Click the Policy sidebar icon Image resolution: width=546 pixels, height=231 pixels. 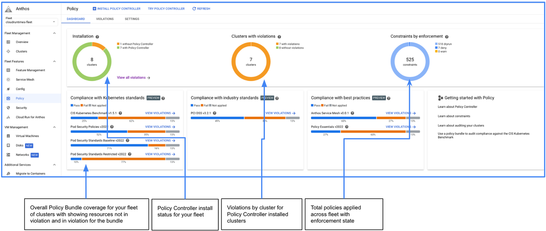tap(8, 98)
